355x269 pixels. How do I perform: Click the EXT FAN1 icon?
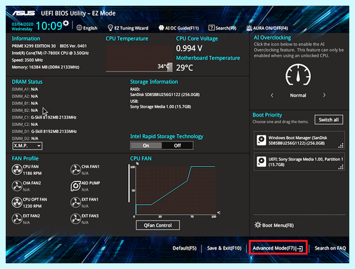click(76, 202)
